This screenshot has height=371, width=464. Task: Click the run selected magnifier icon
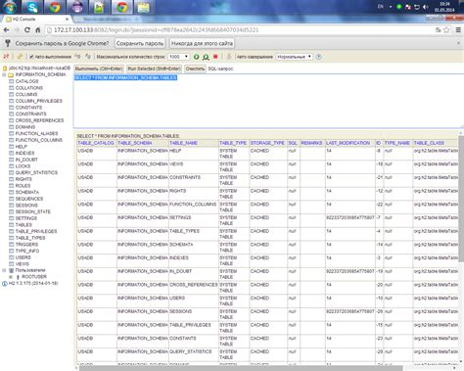[x=206, y=57]
